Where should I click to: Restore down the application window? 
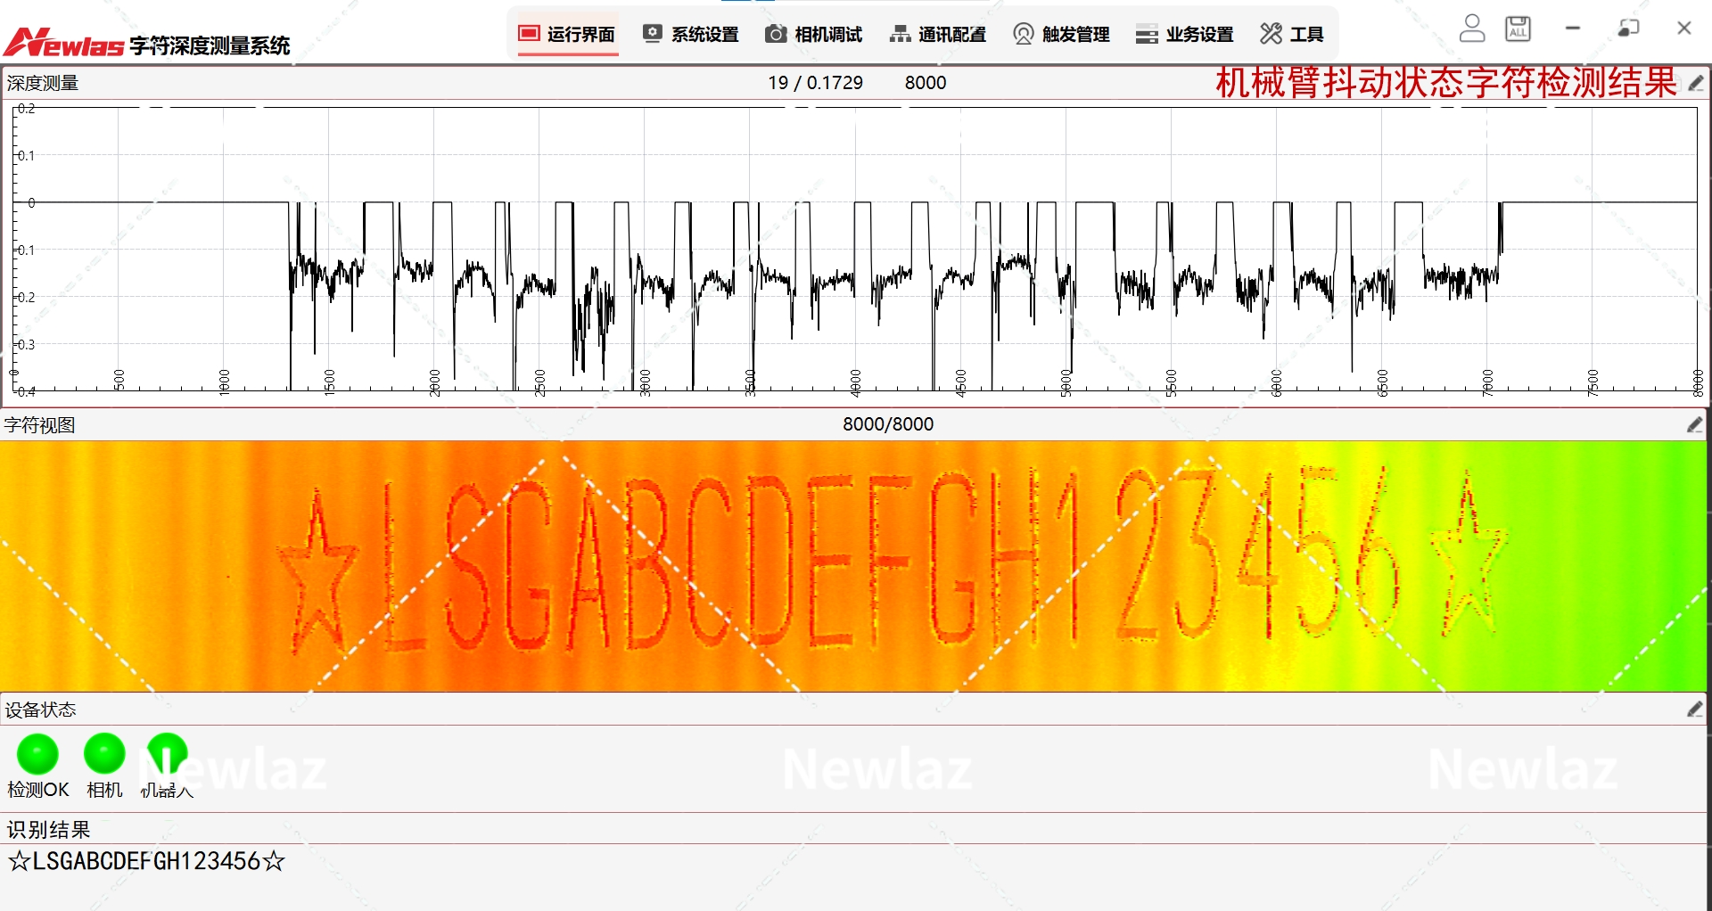coord(1628,29)
